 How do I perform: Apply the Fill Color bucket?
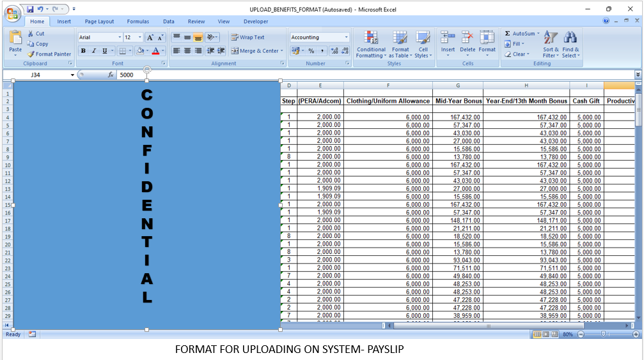[x=141, y=51]
